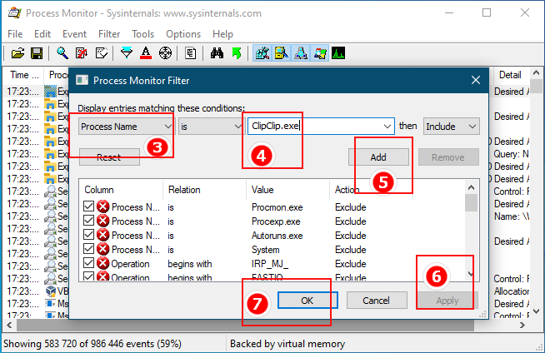Uncheck the Procmon.exe filter checkbox
545x353 pixels.
[88, 206]
